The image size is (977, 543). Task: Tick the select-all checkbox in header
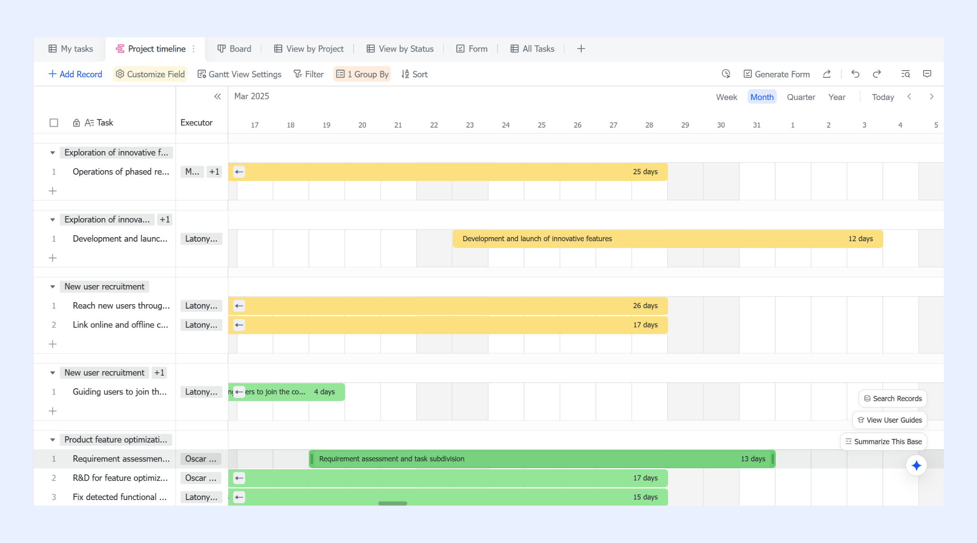pos(54,123)
